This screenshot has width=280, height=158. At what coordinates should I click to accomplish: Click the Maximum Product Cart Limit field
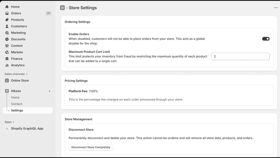point(240,56)
